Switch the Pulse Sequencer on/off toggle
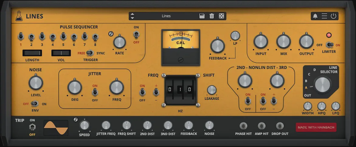The width and height of the screenshot is (356, 147). 136,35
